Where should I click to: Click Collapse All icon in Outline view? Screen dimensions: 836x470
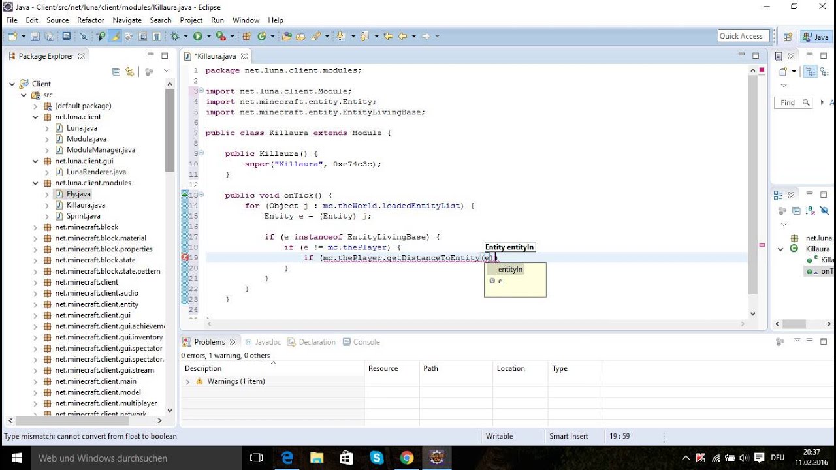[796, 211]
